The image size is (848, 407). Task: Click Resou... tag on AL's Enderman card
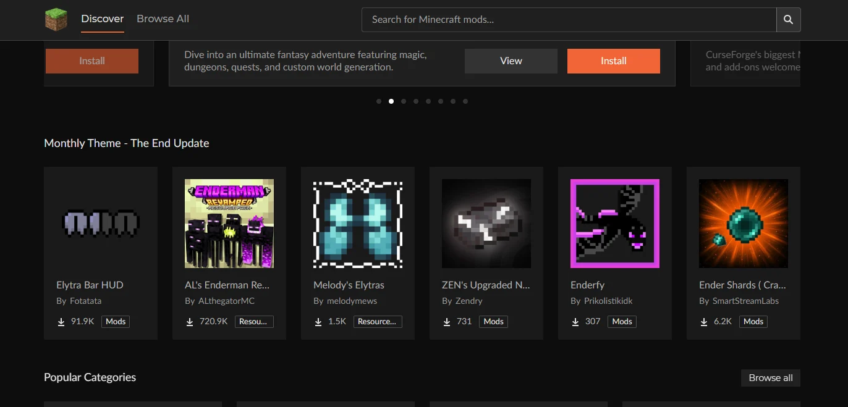tap(254, 322)
